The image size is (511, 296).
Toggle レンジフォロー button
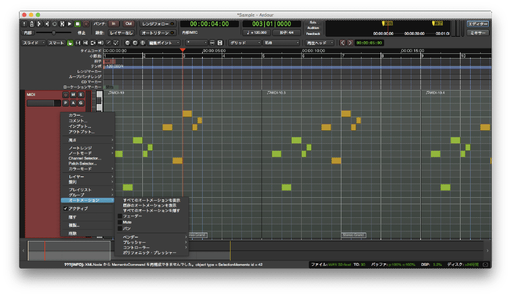158,24
